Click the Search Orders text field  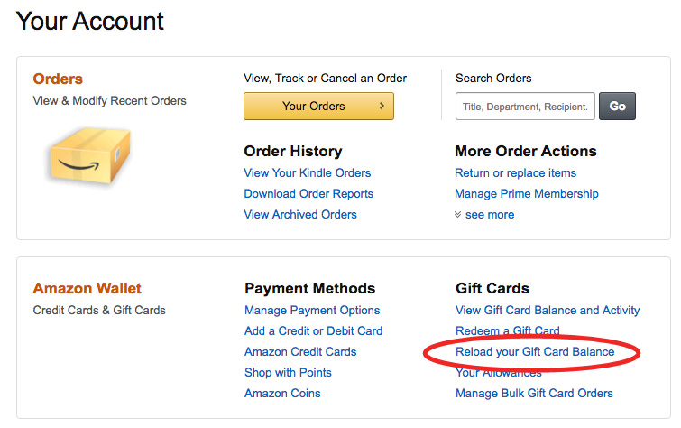525,107
